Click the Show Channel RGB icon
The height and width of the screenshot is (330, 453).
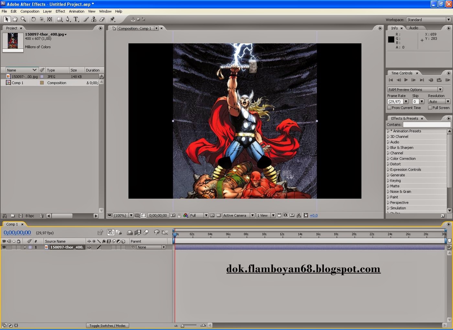(185, 215)
